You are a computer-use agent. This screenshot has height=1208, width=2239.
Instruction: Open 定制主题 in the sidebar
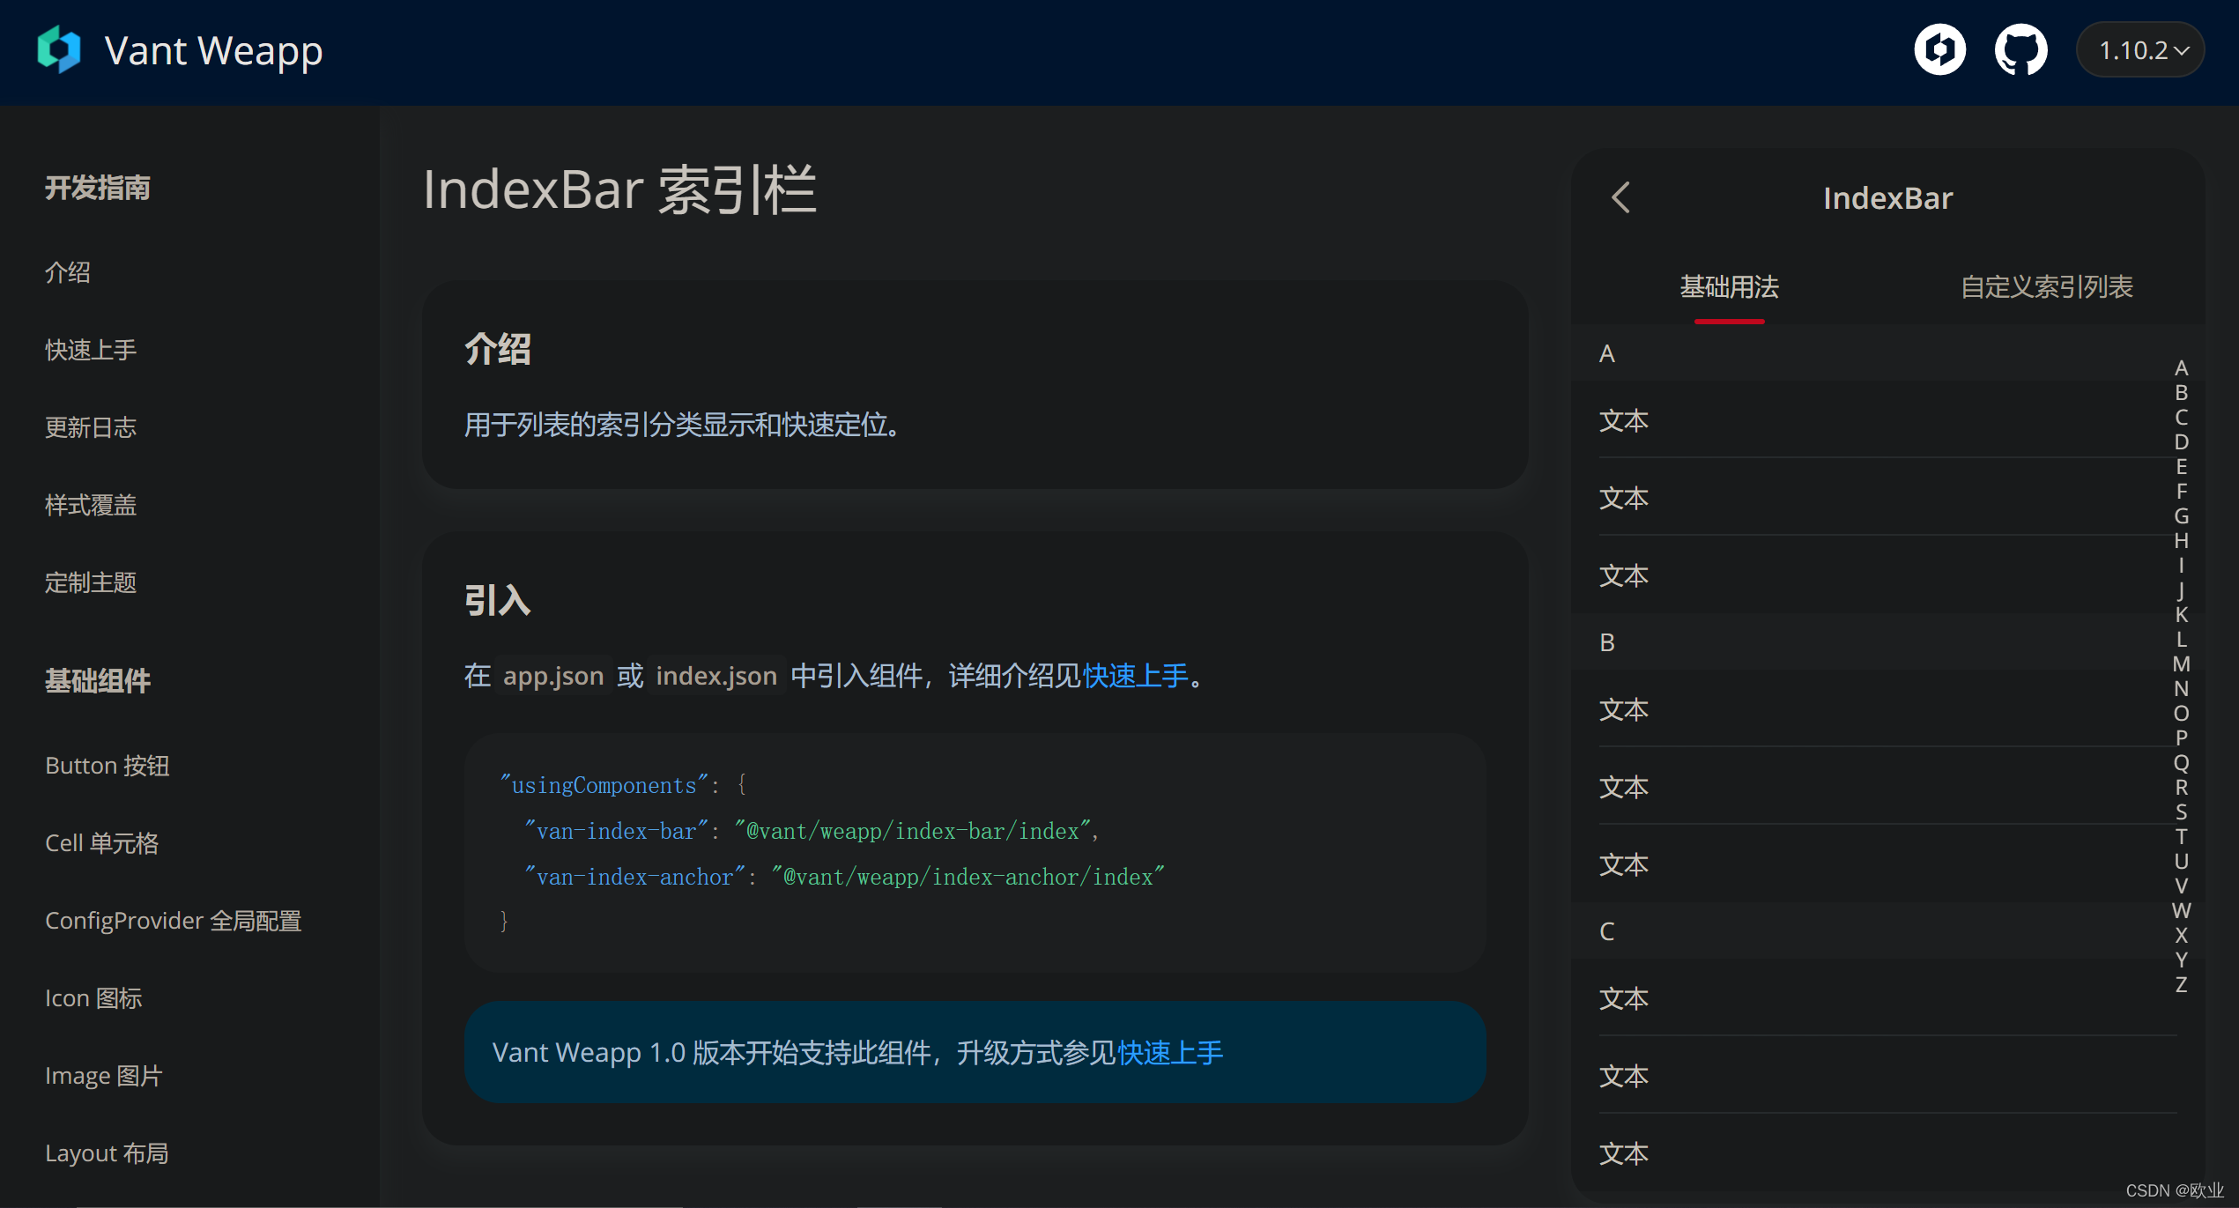click(91, 582)
